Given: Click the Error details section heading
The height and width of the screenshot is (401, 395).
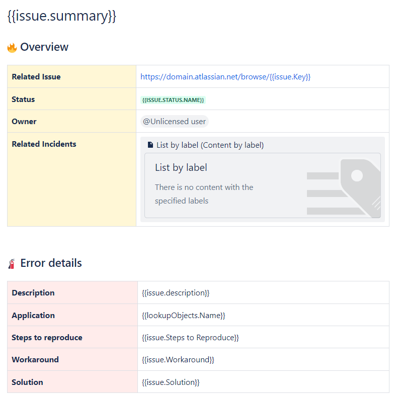Looking at the screenshot, I should tap(51, 263).
